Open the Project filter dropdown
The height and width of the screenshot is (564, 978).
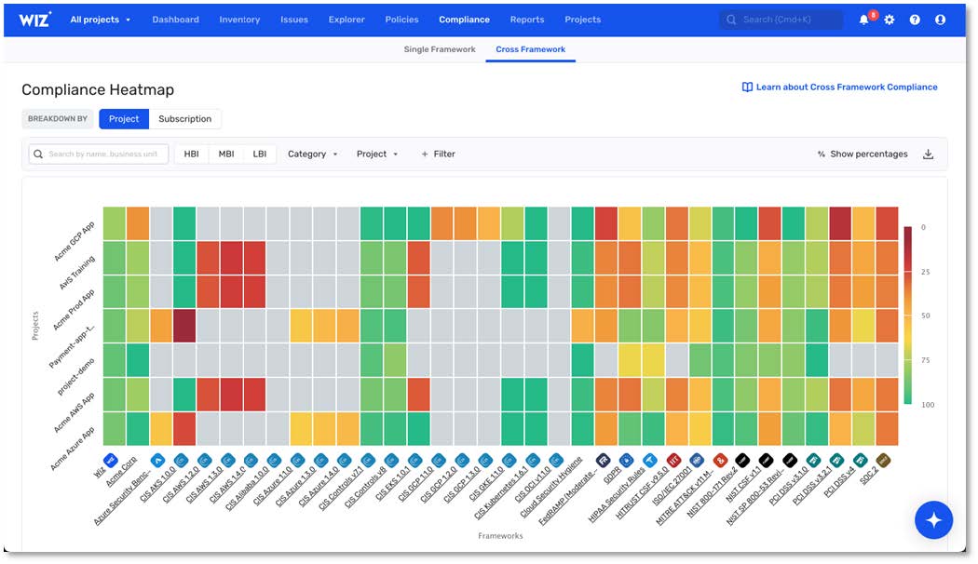click(x=377, y=154)
